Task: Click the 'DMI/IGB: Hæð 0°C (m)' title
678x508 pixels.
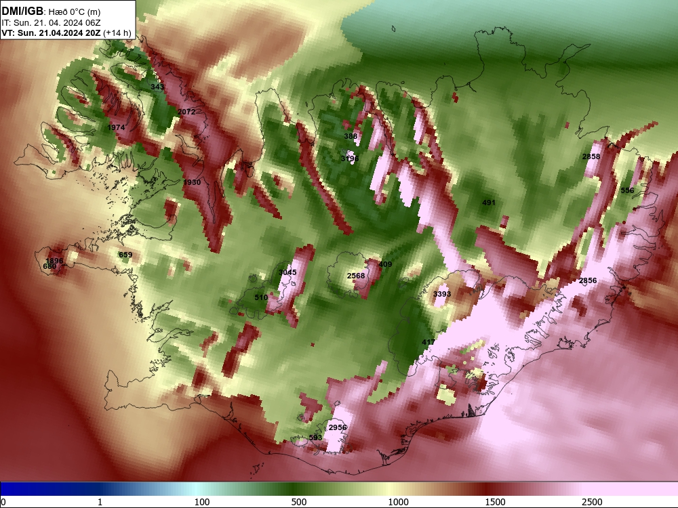Action: click(51, 12)
